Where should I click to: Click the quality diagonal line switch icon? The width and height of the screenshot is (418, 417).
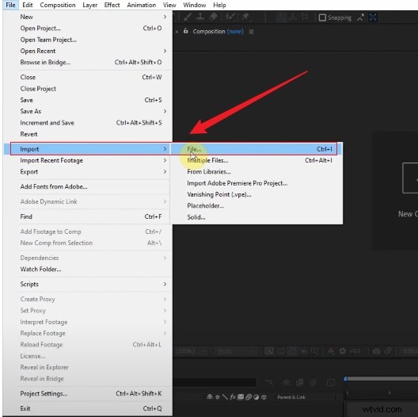point(225,397)
